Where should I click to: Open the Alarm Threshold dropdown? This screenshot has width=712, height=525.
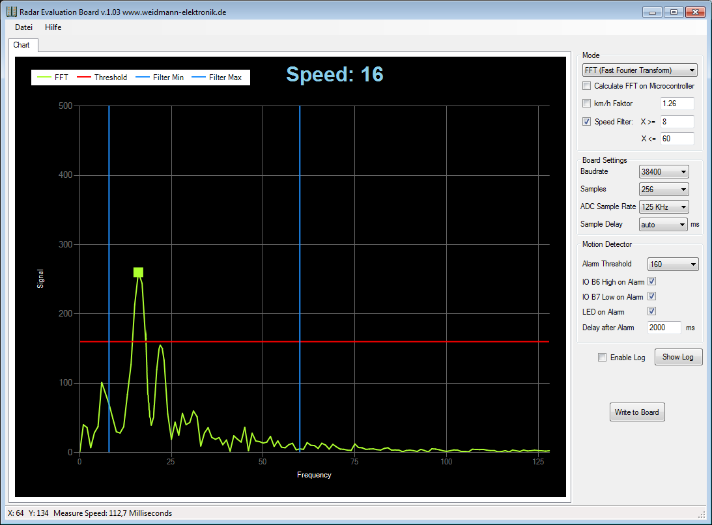click(x=673, y=264)
